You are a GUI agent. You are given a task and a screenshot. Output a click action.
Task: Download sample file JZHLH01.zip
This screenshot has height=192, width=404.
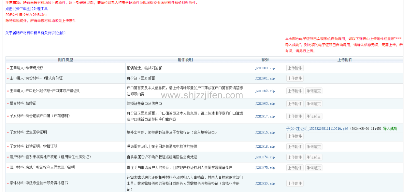click(265, 78)
